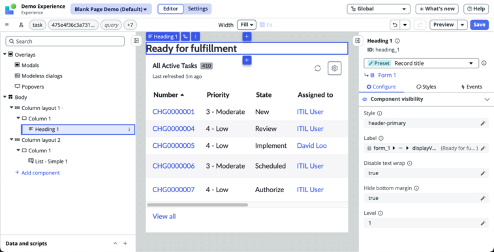Click the View all link
Viewport: 494px width, 252px height.
click(164, 216)
